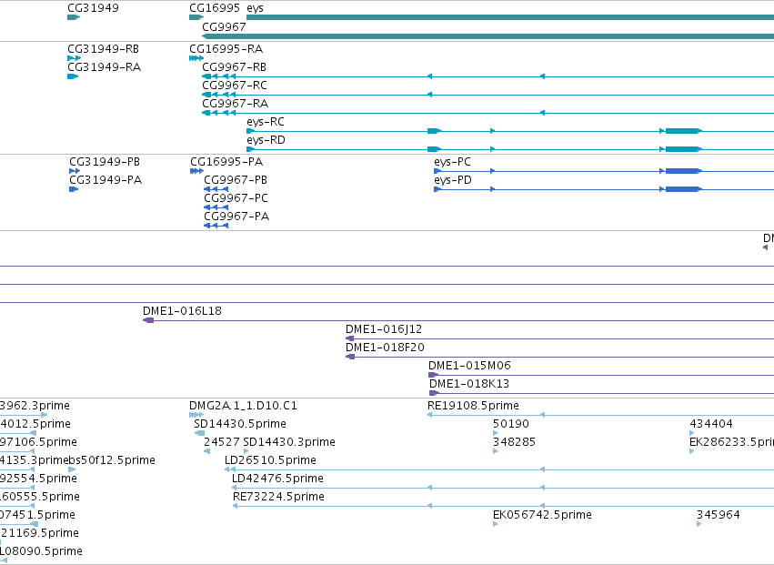Select BAC clone DME1-015M06
The image size is (774, 565).
[x=469, y=366]
